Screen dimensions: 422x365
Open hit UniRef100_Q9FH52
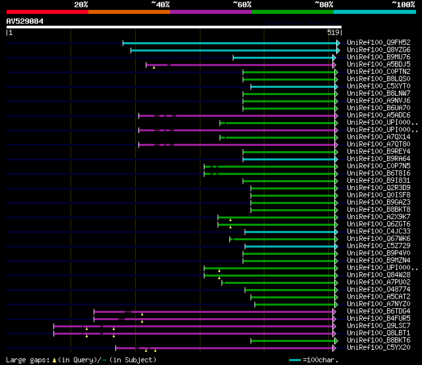[378, 42]
